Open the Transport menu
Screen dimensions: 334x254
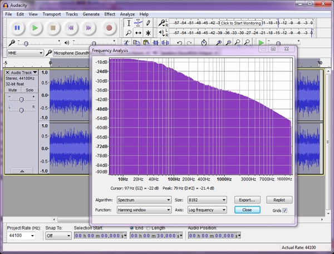coord(52,14)
